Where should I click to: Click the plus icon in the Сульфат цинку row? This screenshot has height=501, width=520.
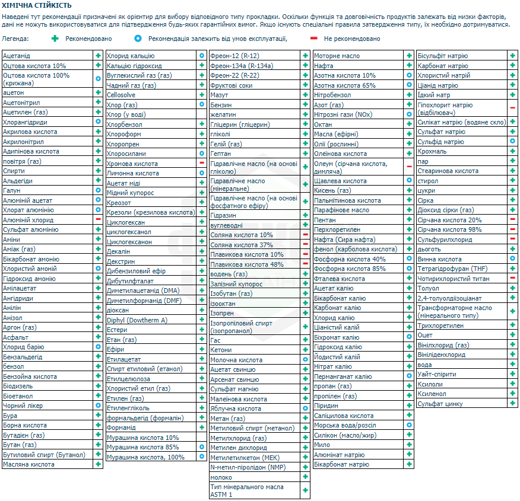512,403
